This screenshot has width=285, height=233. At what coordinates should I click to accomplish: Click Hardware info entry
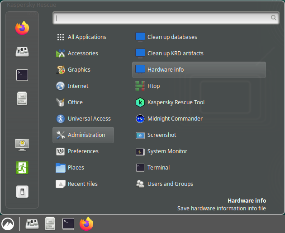point(166,70)
